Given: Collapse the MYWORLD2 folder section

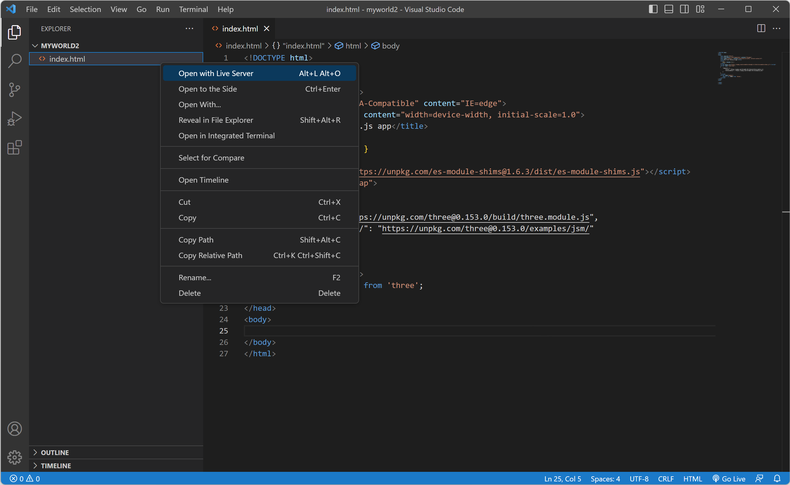Looking at the screenshot, I should coord(35,46).
